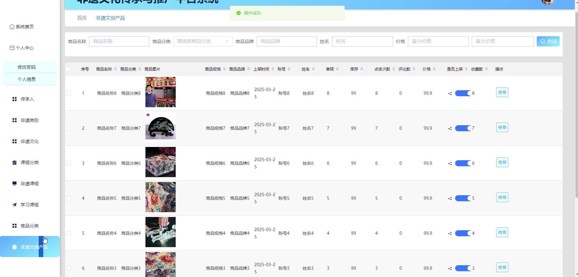The image size is (578, 277).
Task: Sort by the 库存 column arrows
Action: point(362,69)
